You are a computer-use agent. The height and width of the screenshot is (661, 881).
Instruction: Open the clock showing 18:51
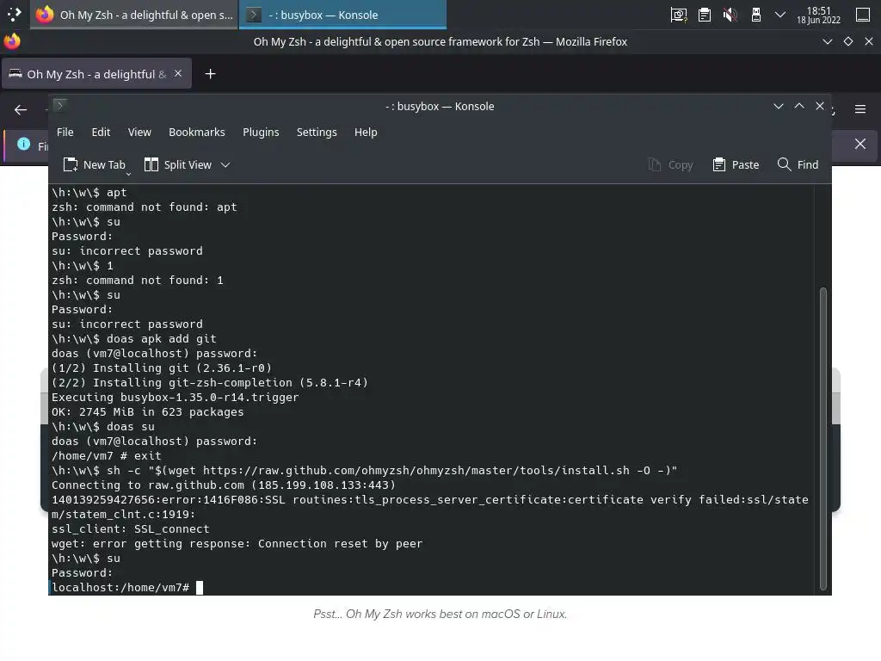coord(819,15)
